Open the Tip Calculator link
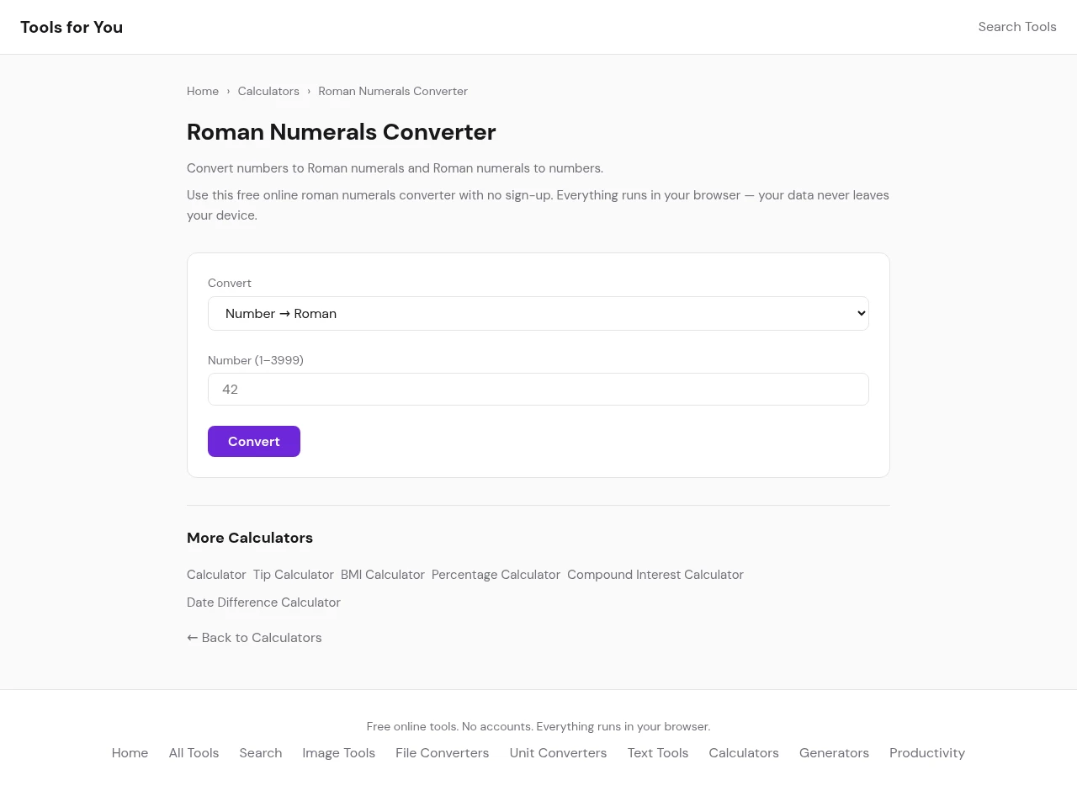This screenshot has width=1077, height=791. (x=293, y=575)
